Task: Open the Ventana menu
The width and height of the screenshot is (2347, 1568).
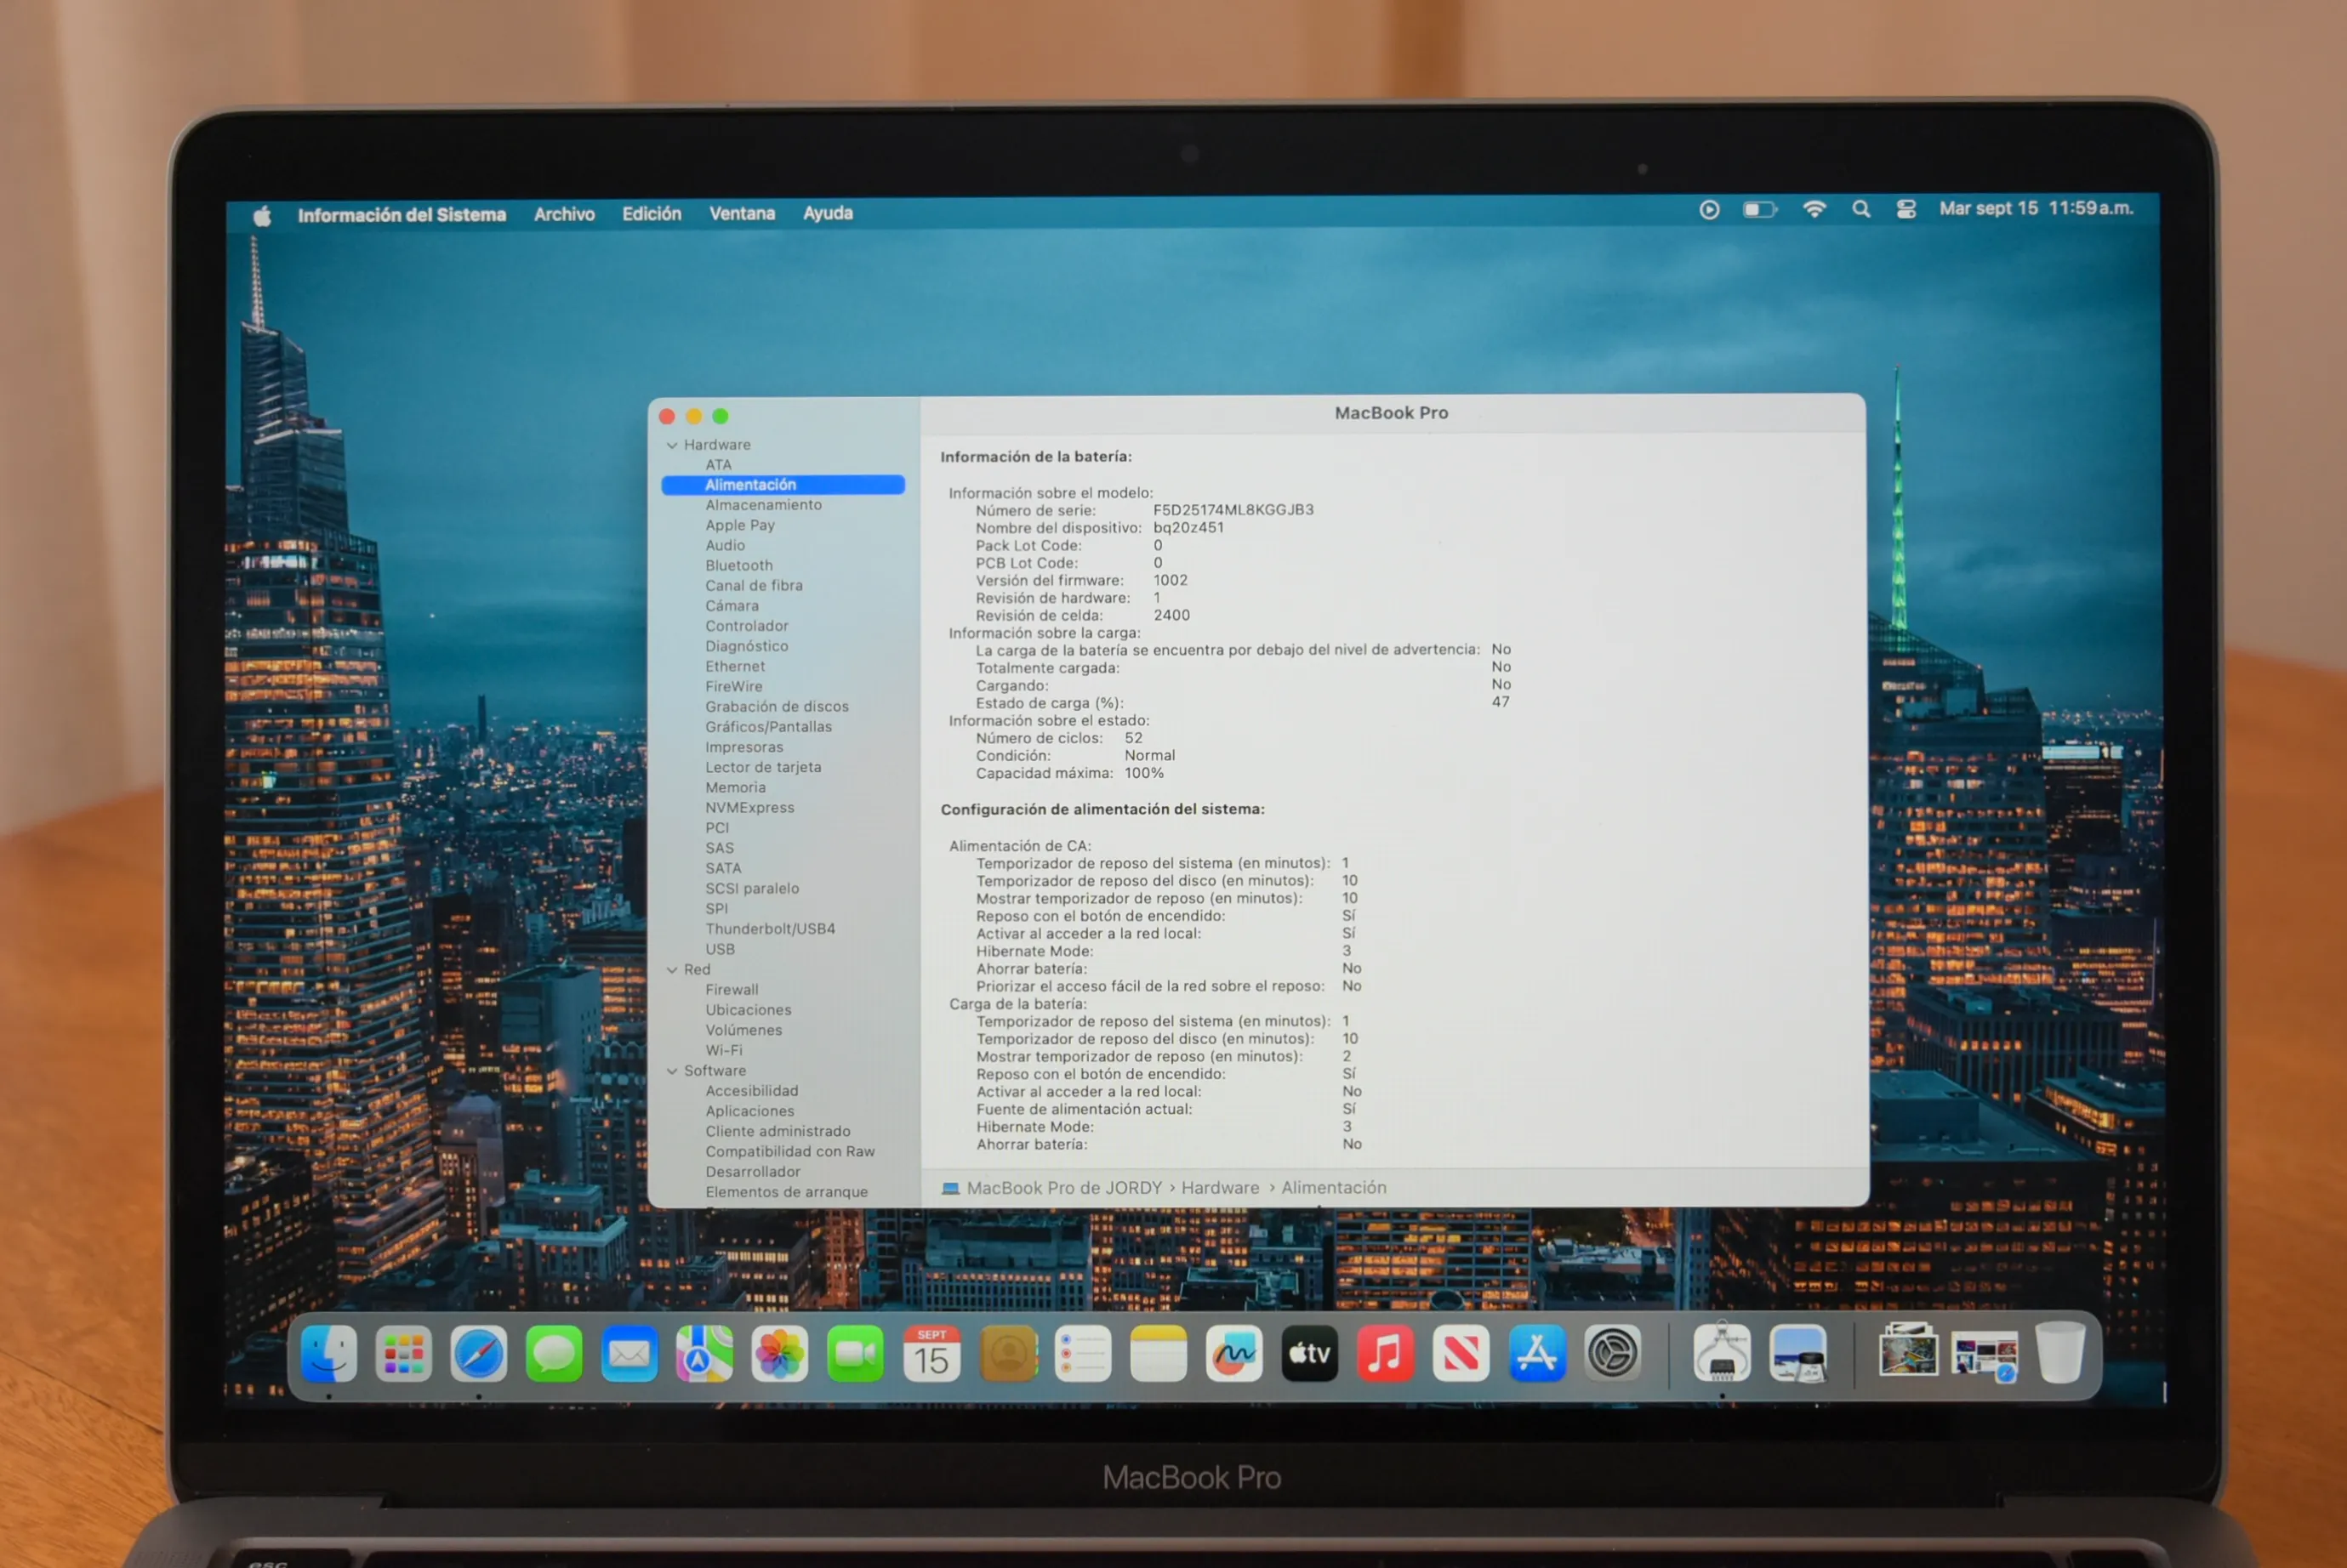Action: pyautogui.click(x=743, y=214)
